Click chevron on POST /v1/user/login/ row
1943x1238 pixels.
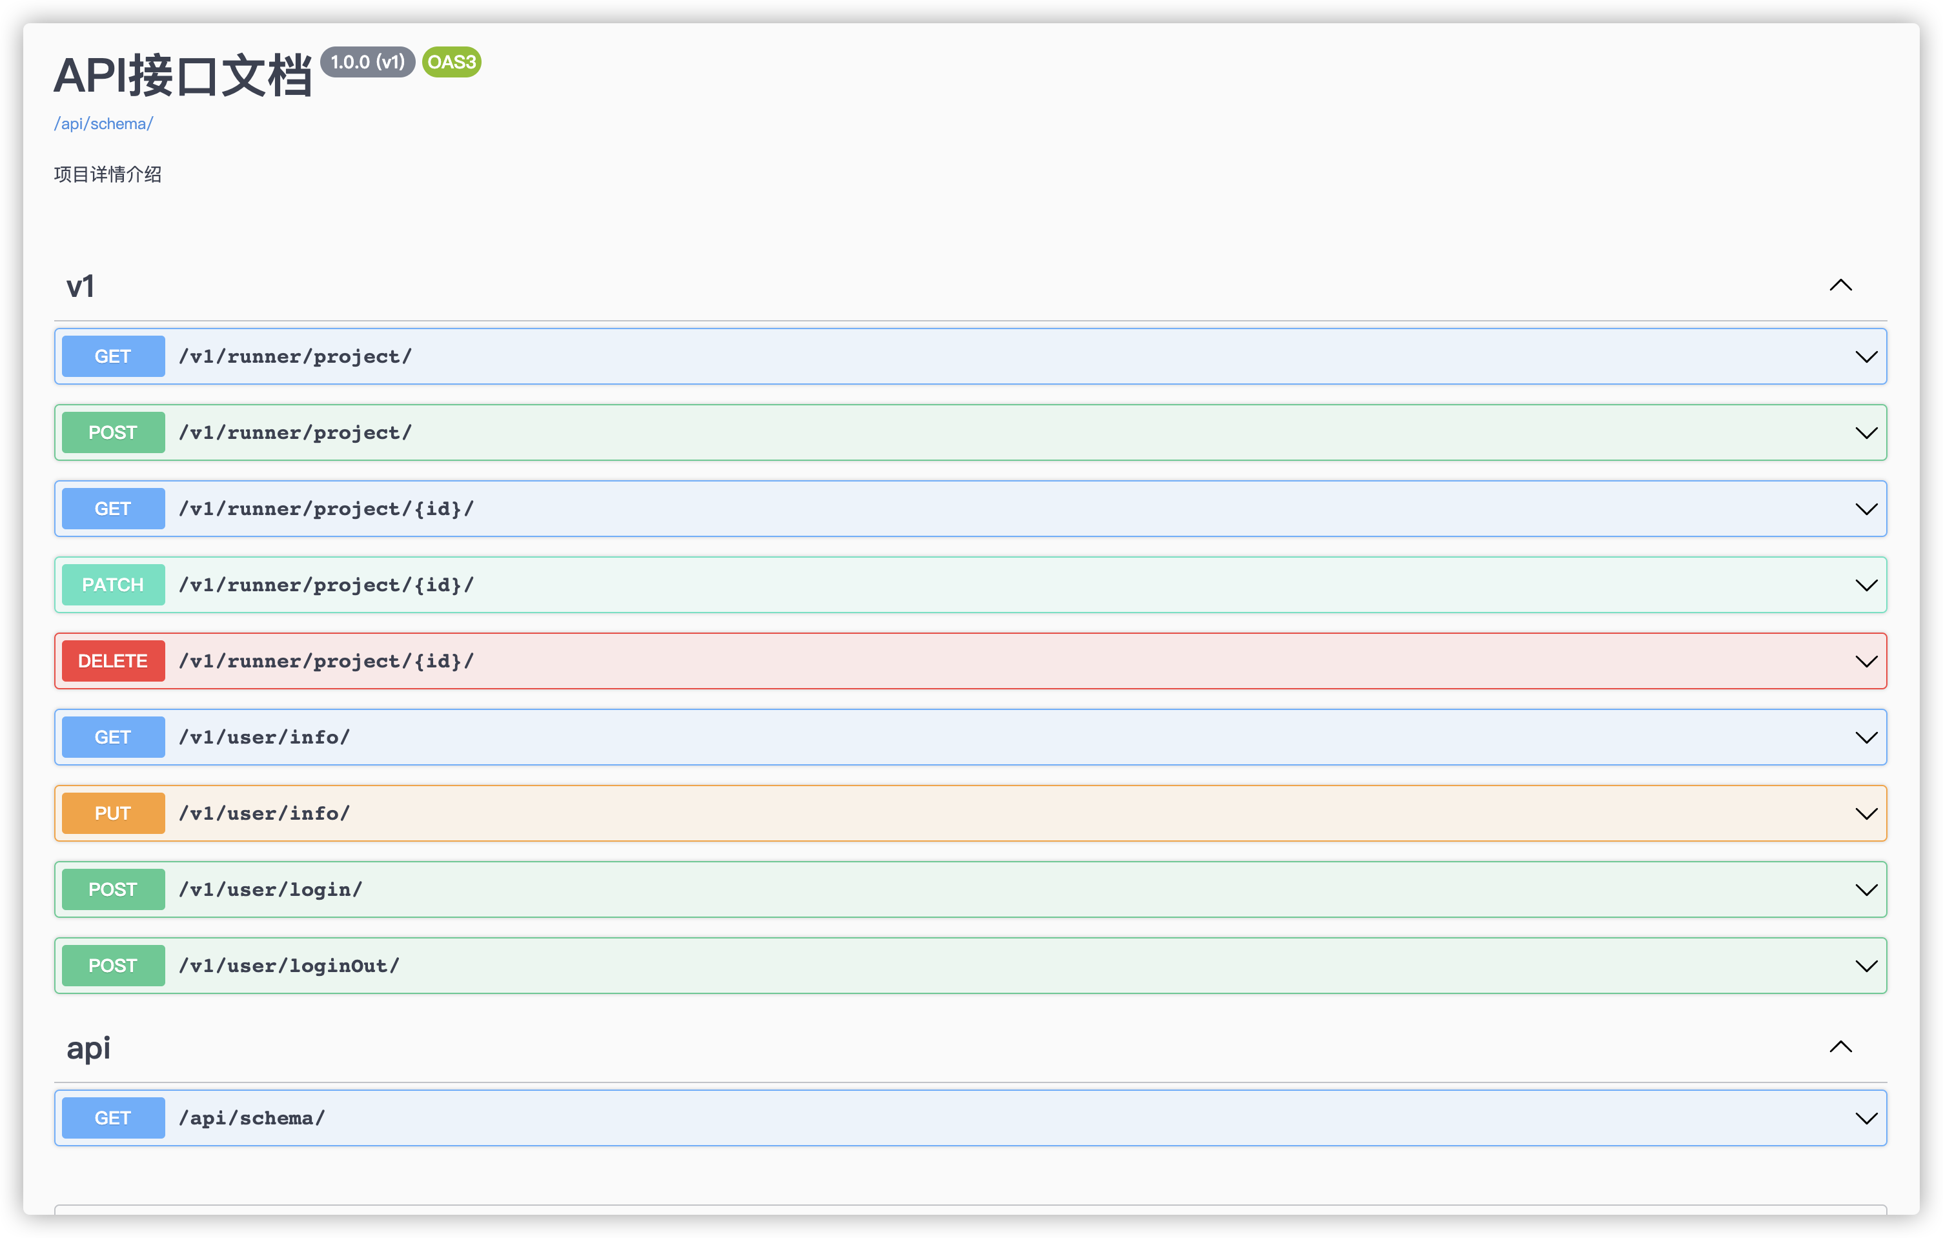[1866, 890]
